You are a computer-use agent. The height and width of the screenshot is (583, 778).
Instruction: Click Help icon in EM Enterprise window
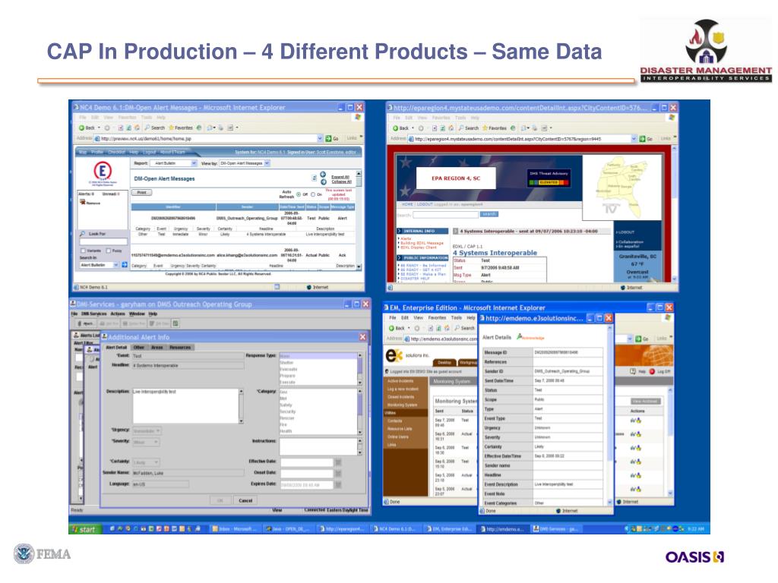(633, 371)
